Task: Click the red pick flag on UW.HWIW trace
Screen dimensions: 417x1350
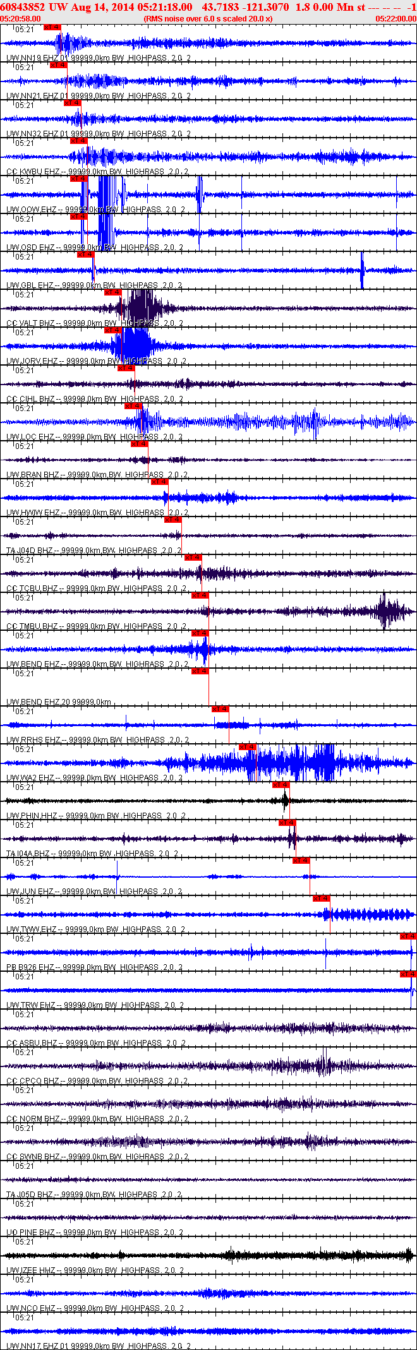Action: [x=160, y=482]
